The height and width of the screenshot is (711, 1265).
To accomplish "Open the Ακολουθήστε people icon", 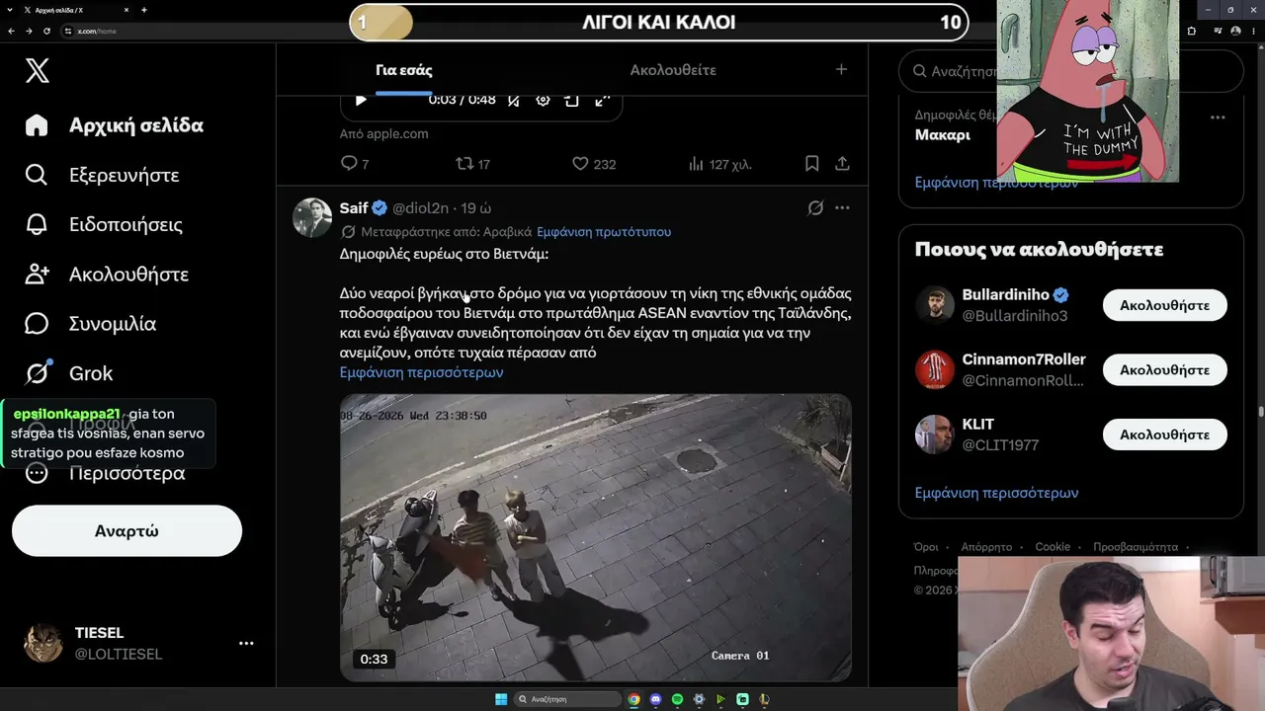I will tap(37, 274).
